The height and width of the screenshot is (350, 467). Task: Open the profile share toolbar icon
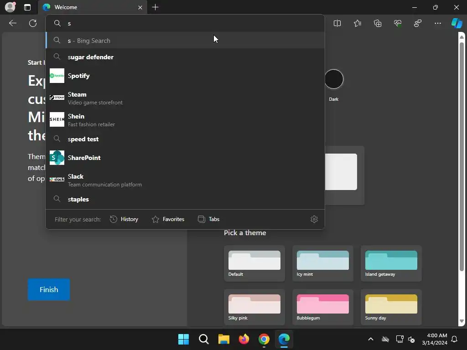tap(418, 23)
